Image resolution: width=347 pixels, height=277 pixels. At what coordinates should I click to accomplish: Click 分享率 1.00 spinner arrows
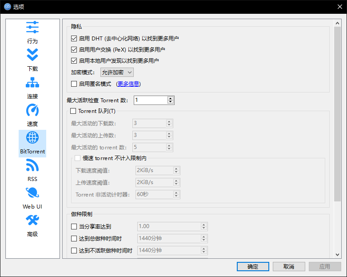[204, 226]
